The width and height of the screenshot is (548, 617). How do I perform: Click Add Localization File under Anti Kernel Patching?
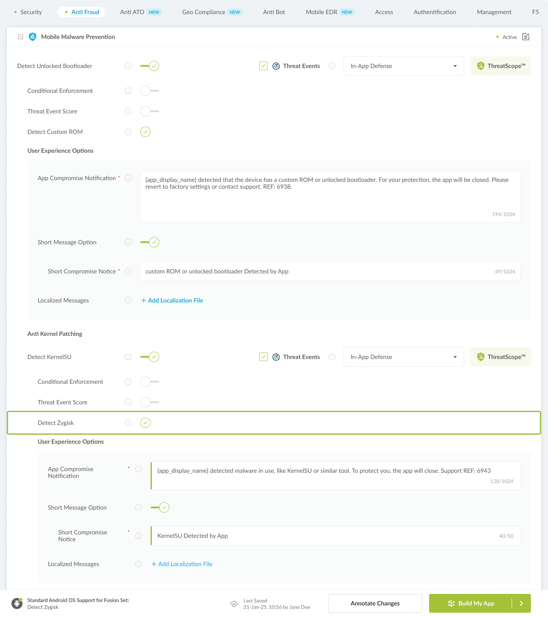coord(182,564)
